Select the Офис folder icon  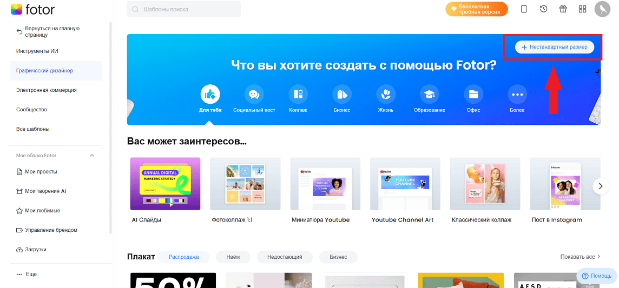point(473,94)
